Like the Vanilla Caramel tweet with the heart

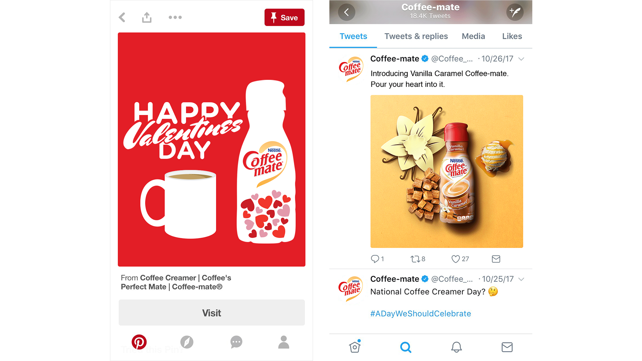[455, 259]
